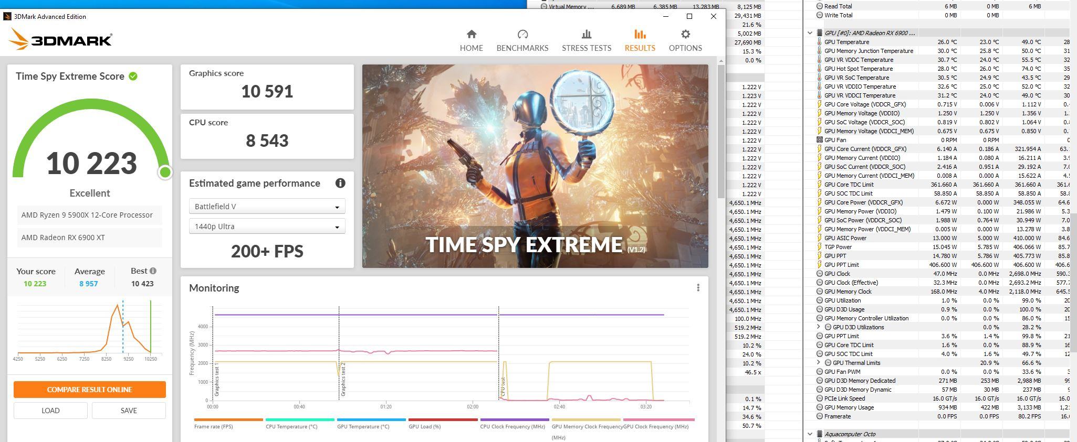Open the 1440p Ultra resolution dropdown
This screenshot has height=442, width=1077.
(x=267, y=227)
